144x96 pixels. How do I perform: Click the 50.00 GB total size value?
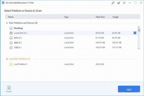(x=100, y=33)
